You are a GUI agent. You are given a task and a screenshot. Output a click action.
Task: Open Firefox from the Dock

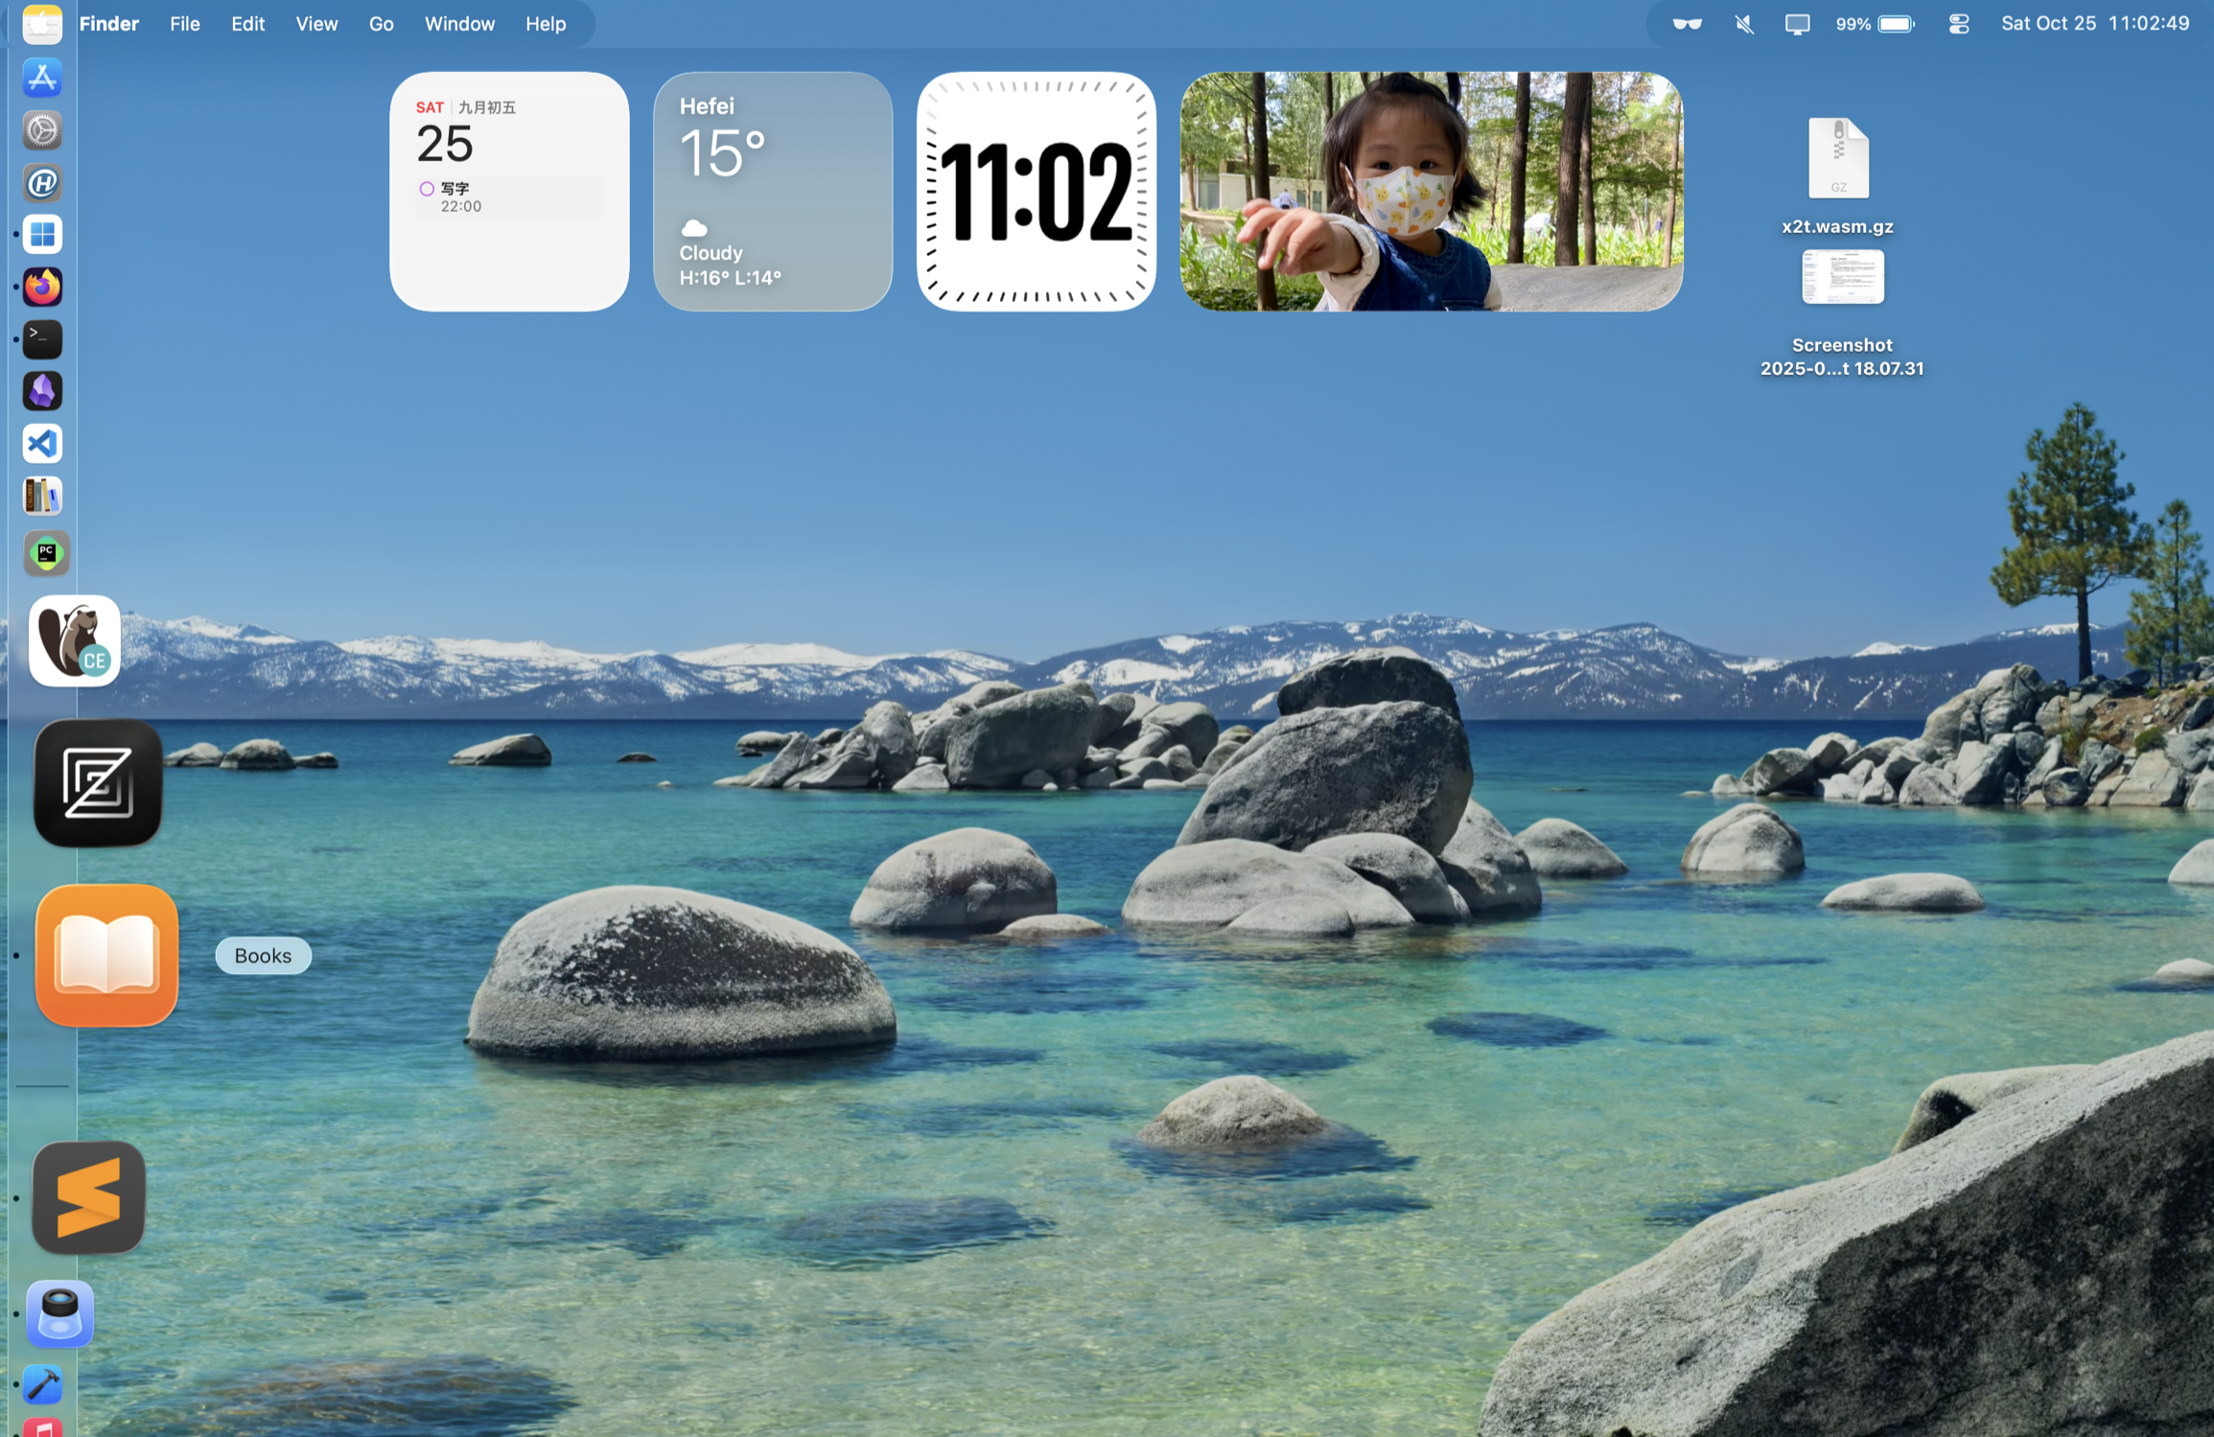(42, 287)
